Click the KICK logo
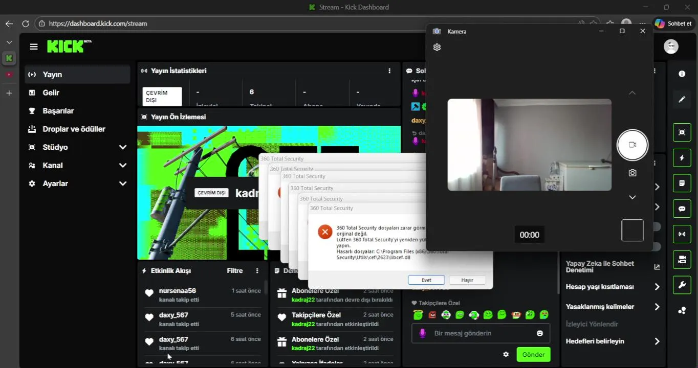Viewport: 698px width, 368px height. pyautogui.click(x=69, y=47)
